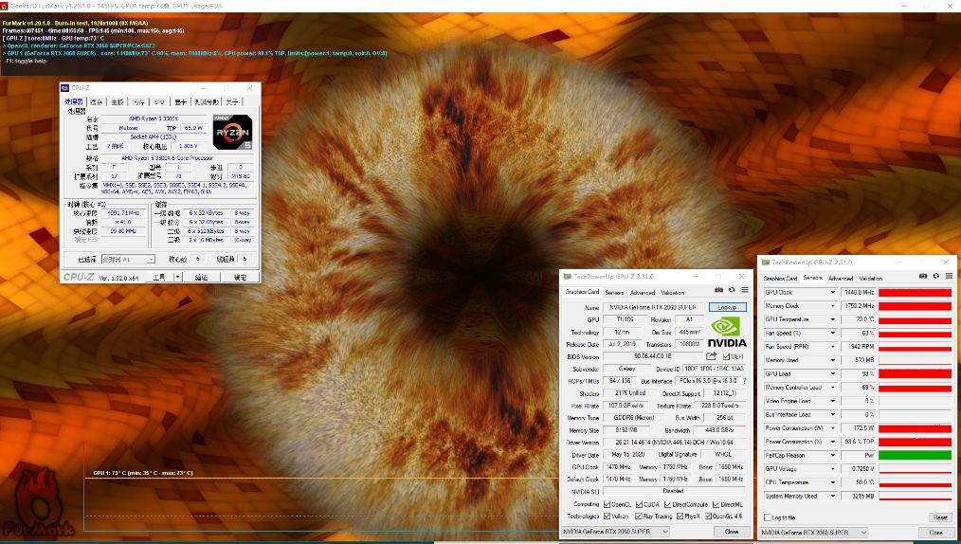Open the 主板 tab in CPU-Z
Viewport: 961px width, 544px height.
(118, 101)
